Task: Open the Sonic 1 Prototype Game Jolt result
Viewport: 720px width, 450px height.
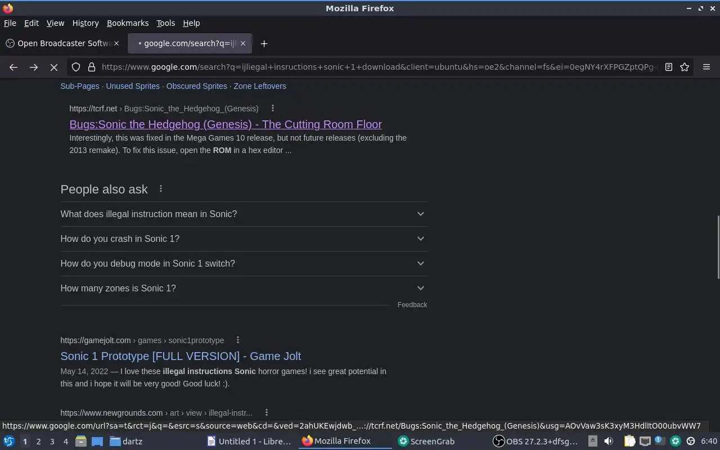Action: [181, 356]
